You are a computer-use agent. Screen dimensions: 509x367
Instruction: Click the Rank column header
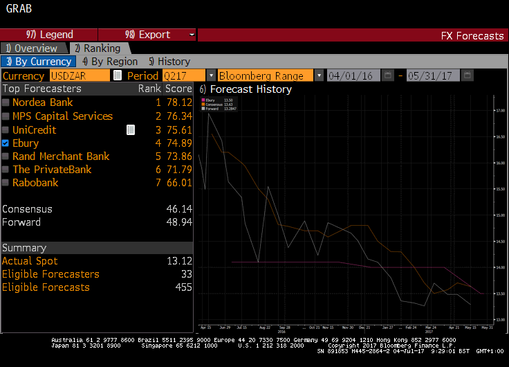[x=149, y=89]
